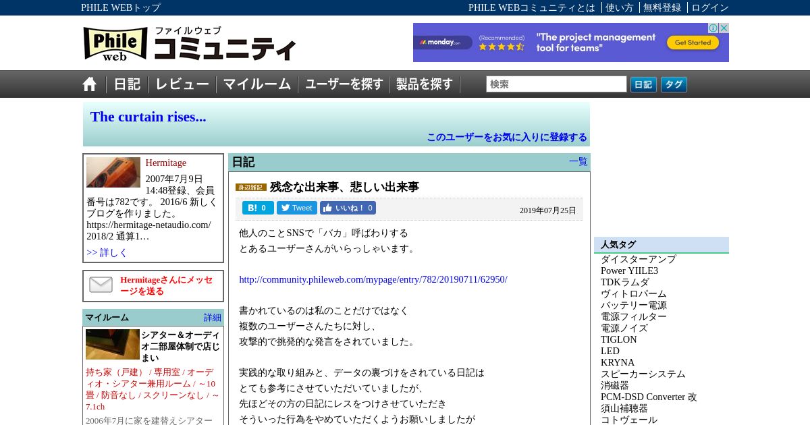
Task: Open the 日記 一覧 list link
Action: (578, 162)
